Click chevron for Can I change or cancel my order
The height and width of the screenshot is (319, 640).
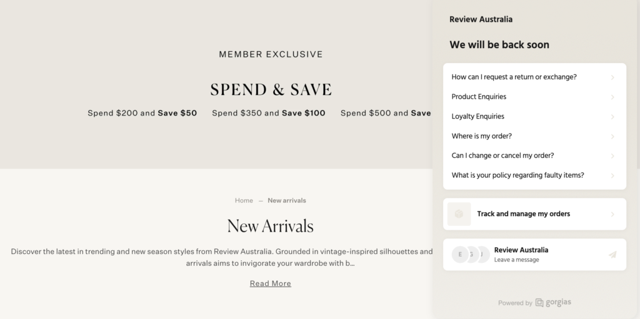tap(612, 156)
